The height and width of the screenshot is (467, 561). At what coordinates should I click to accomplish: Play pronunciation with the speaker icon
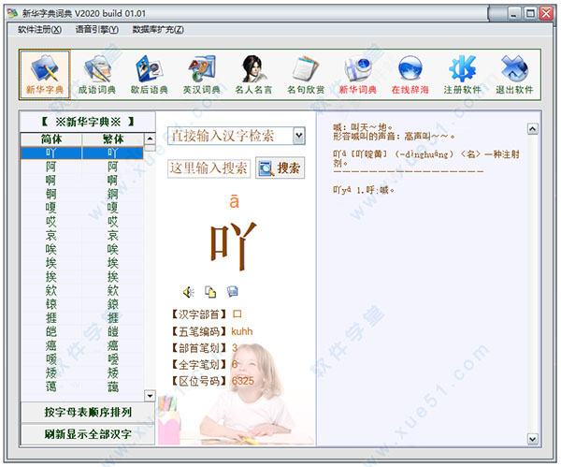pos(188,292)
